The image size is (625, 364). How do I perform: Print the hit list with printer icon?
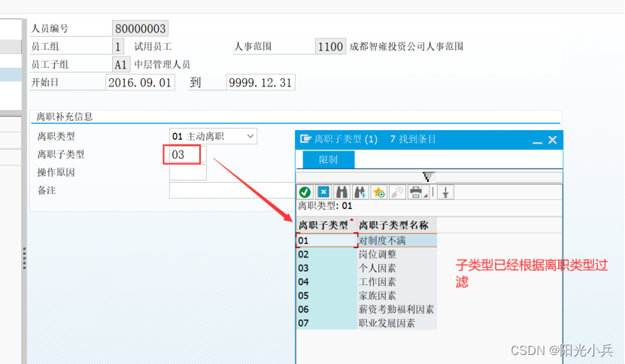(415, 193)
